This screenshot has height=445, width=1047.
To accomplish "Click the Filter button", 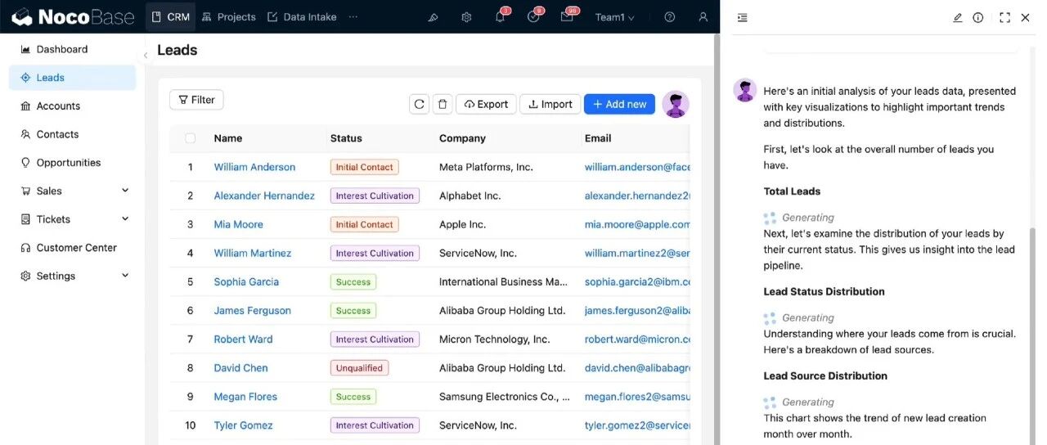I will [x=196, y=100].
